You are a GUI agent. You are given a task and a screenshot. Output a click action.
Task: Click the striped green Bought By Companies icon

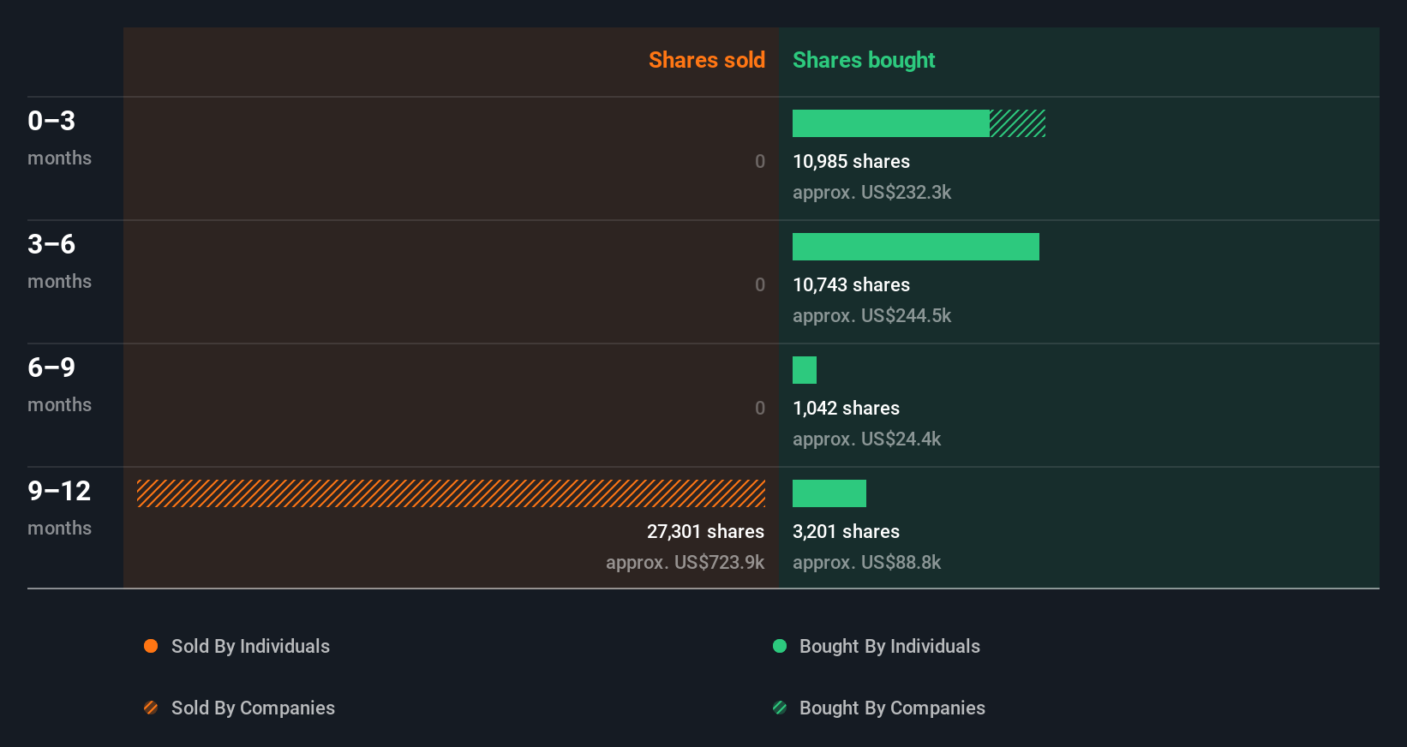pyautogui.click(x=780, y=708)
